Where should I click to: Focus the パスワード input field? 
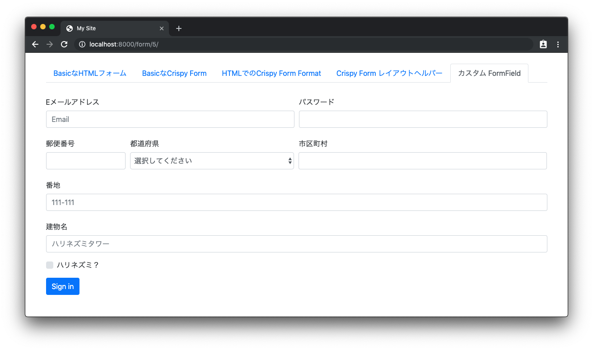point(423,119)
